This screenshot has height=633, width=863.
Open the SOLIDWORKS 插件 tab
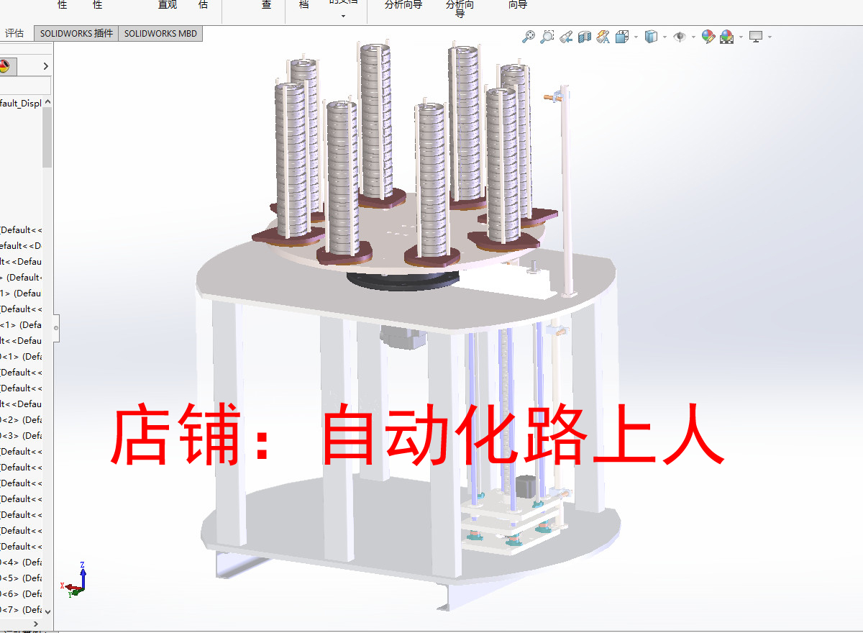76,33
